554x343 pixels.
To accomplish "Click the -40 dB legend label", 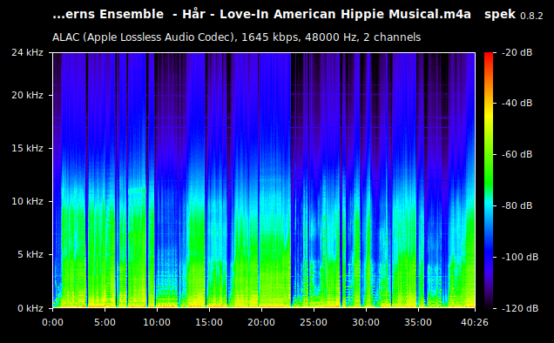I will pyautogui.click(x=517, y=103).
